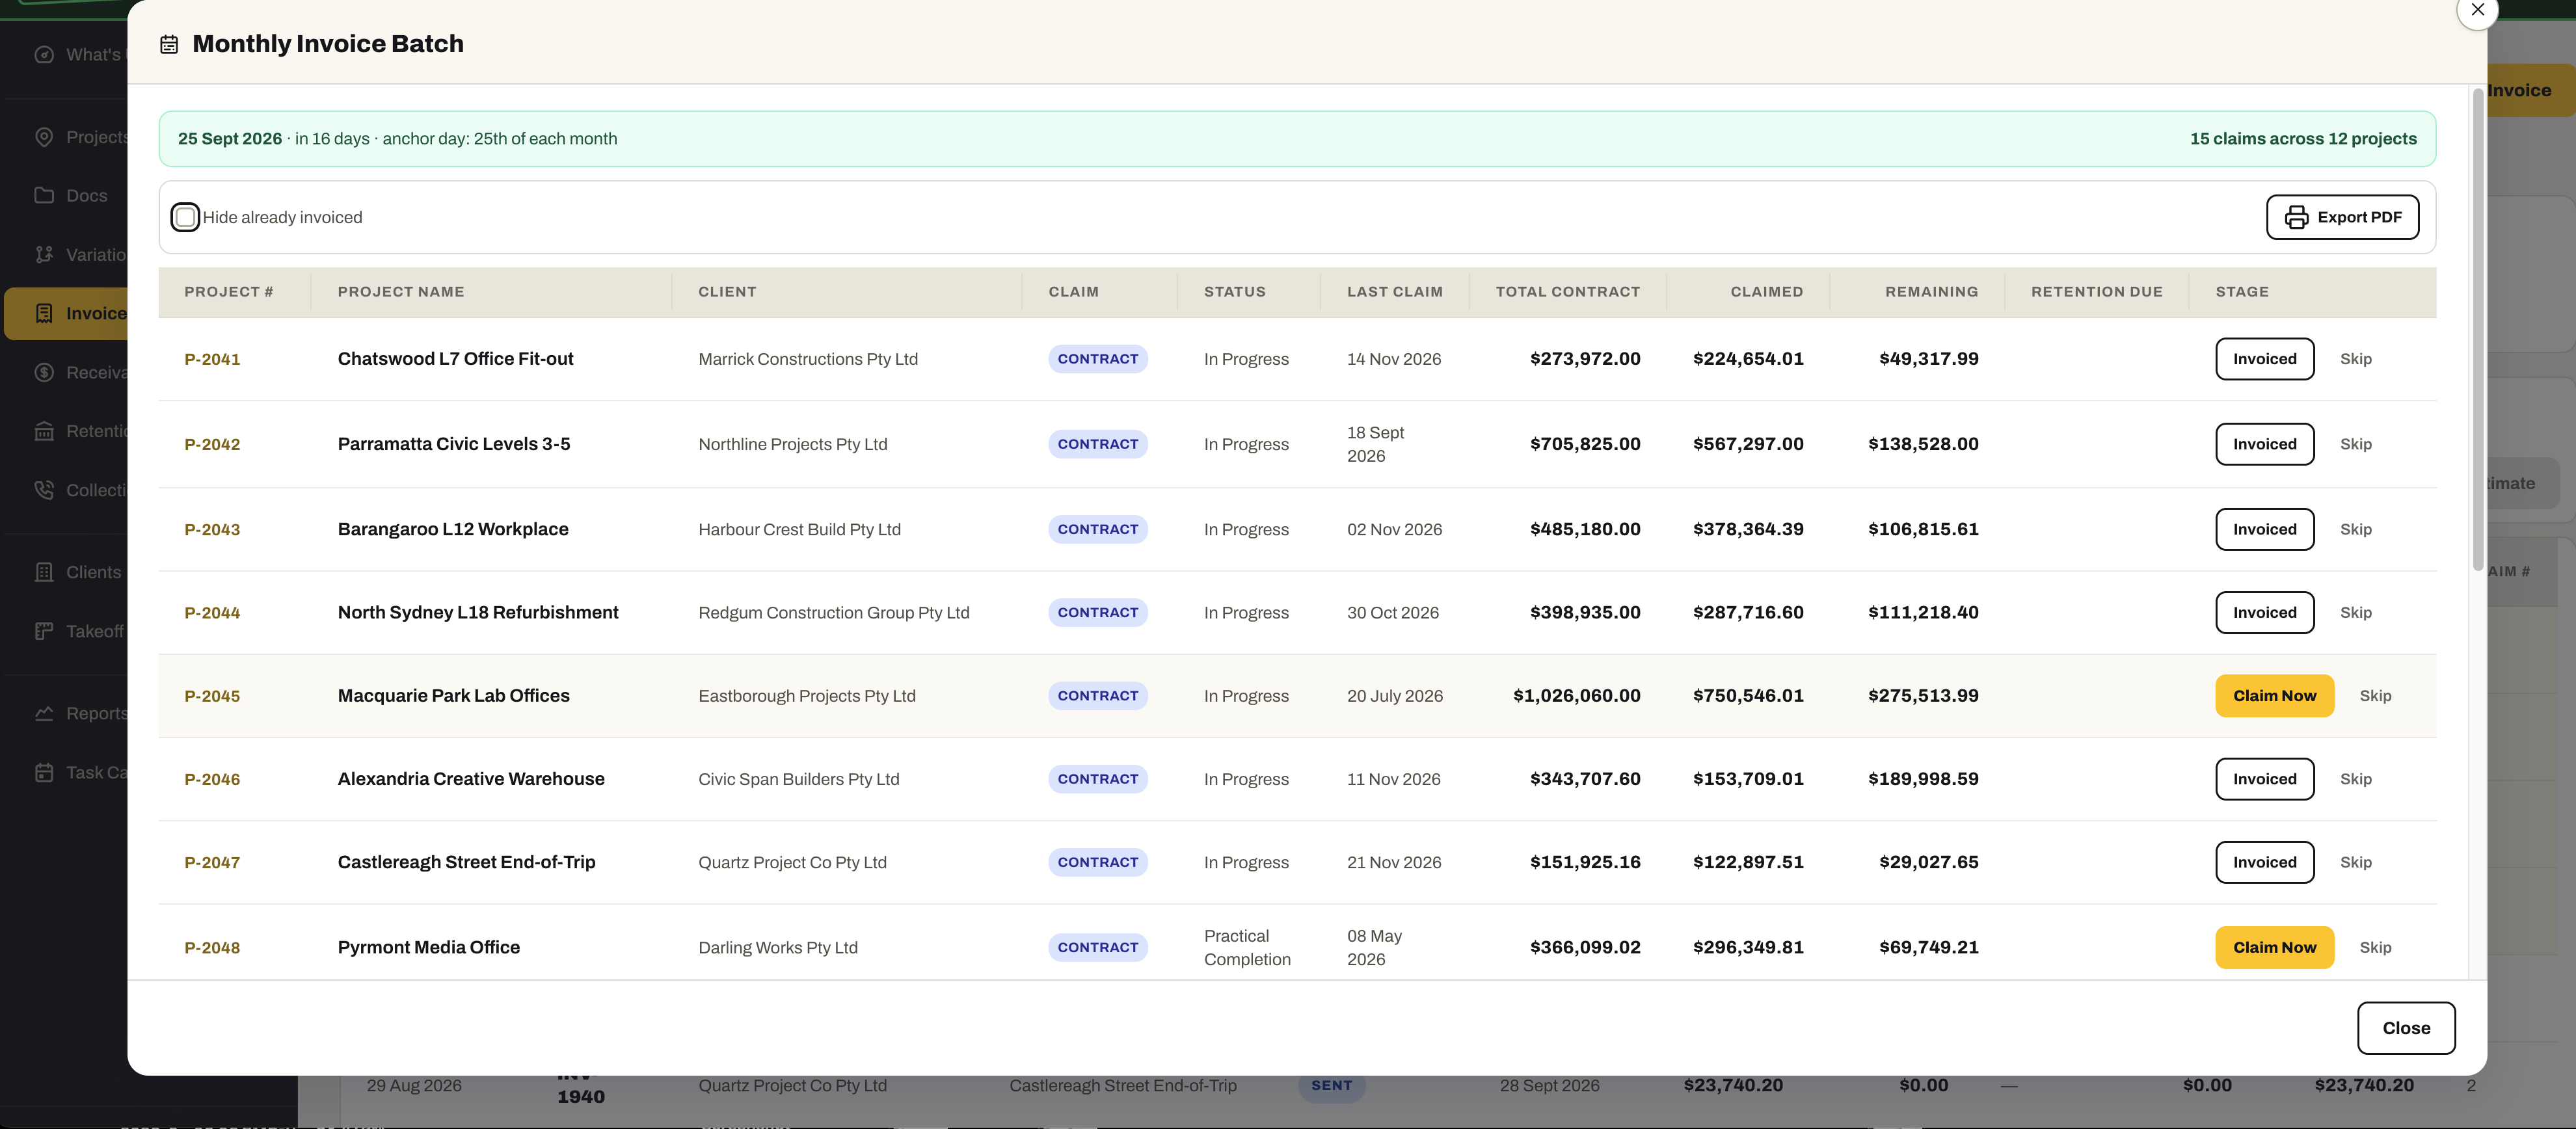The height and width of the screenshot is (1129, 2576).
Task: Click project number P-2045
Action: [212, 696]
